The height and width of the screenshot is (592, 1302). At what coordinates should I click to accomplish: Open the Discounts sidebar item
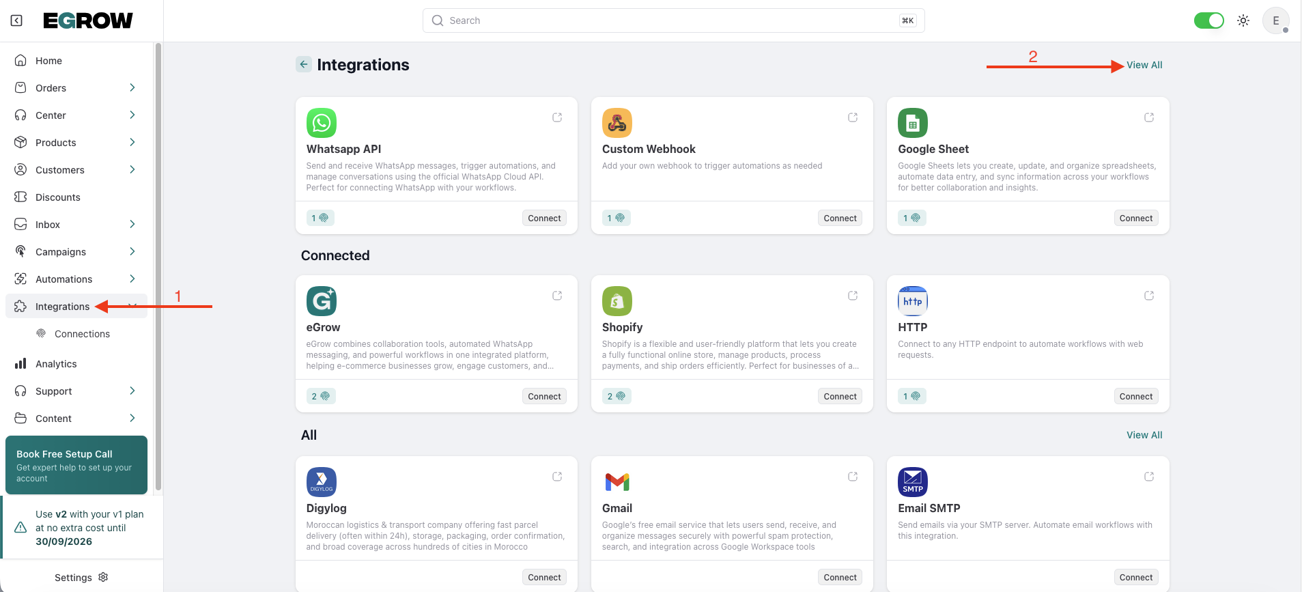(x=58, y=197)
